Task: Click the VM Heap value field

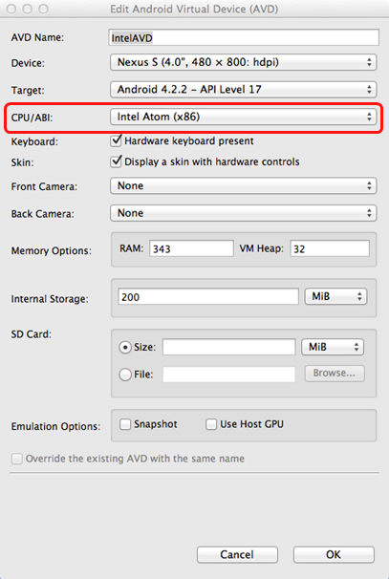Action: point(330,248)
